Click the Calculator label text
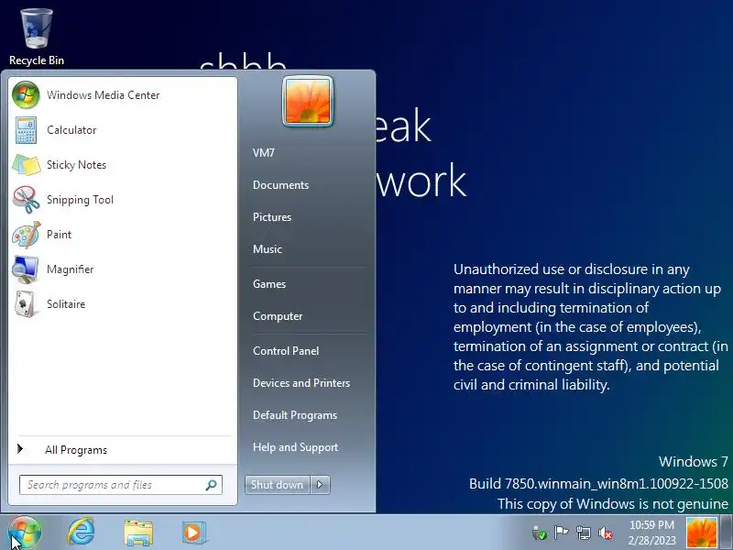This screenshot has width=733, height=550. click(71, 130)
